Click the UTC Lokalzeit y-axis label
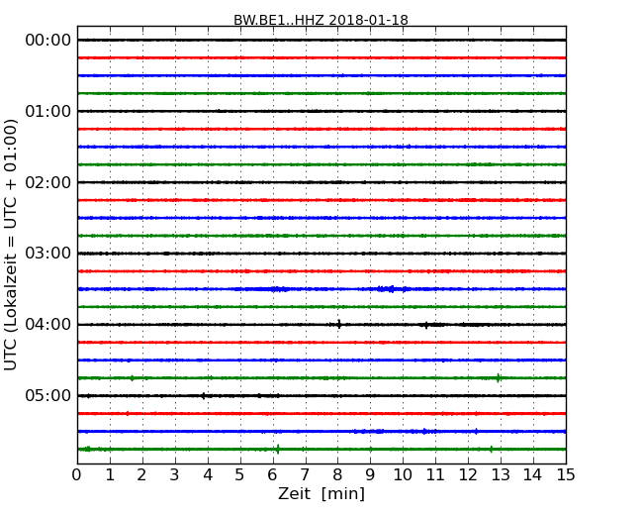Viewport: 643px width, 515px height. click(x=11, y=245)
